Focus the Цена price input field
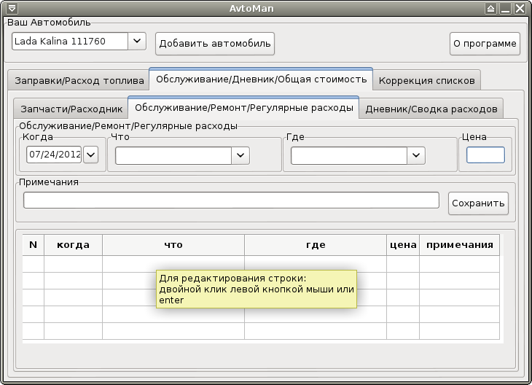The width and height of the screenshot is (532, 385). pos(485,155)
